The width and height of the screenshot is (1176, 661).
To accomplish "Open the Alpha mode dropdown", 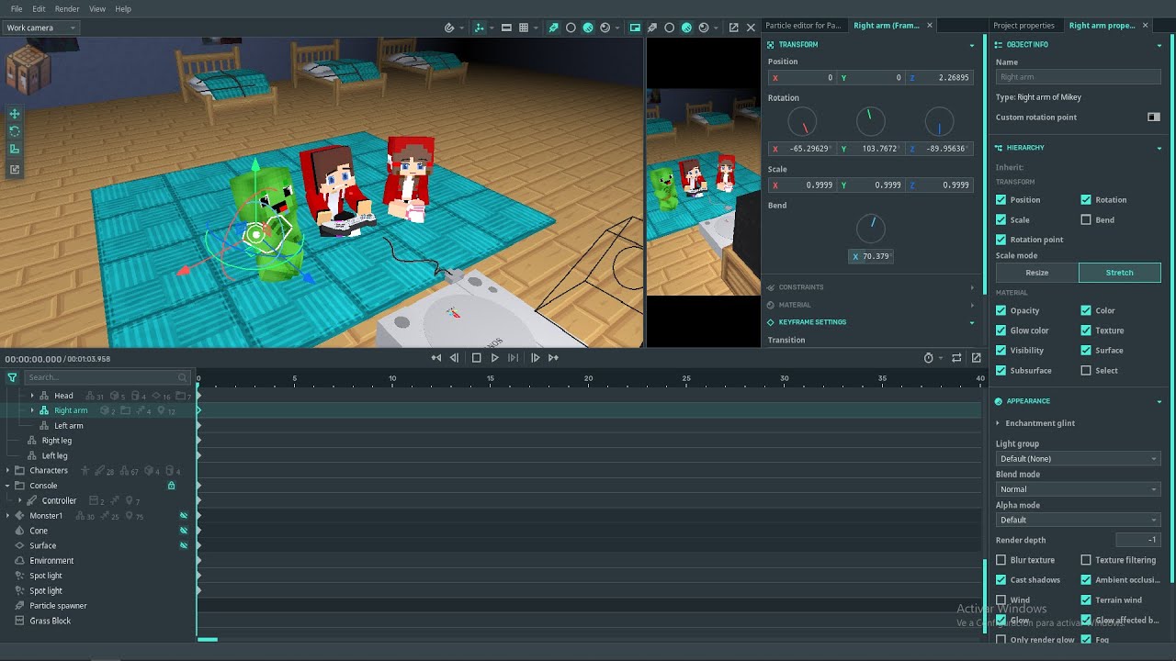I will 1078,520.
